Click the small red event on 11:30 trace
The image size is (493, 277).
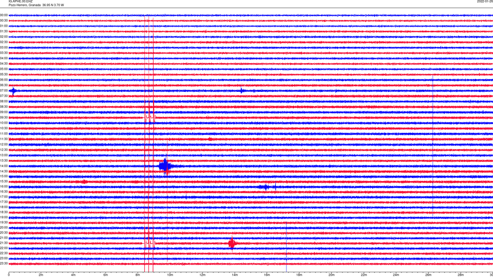click(210, 139)
